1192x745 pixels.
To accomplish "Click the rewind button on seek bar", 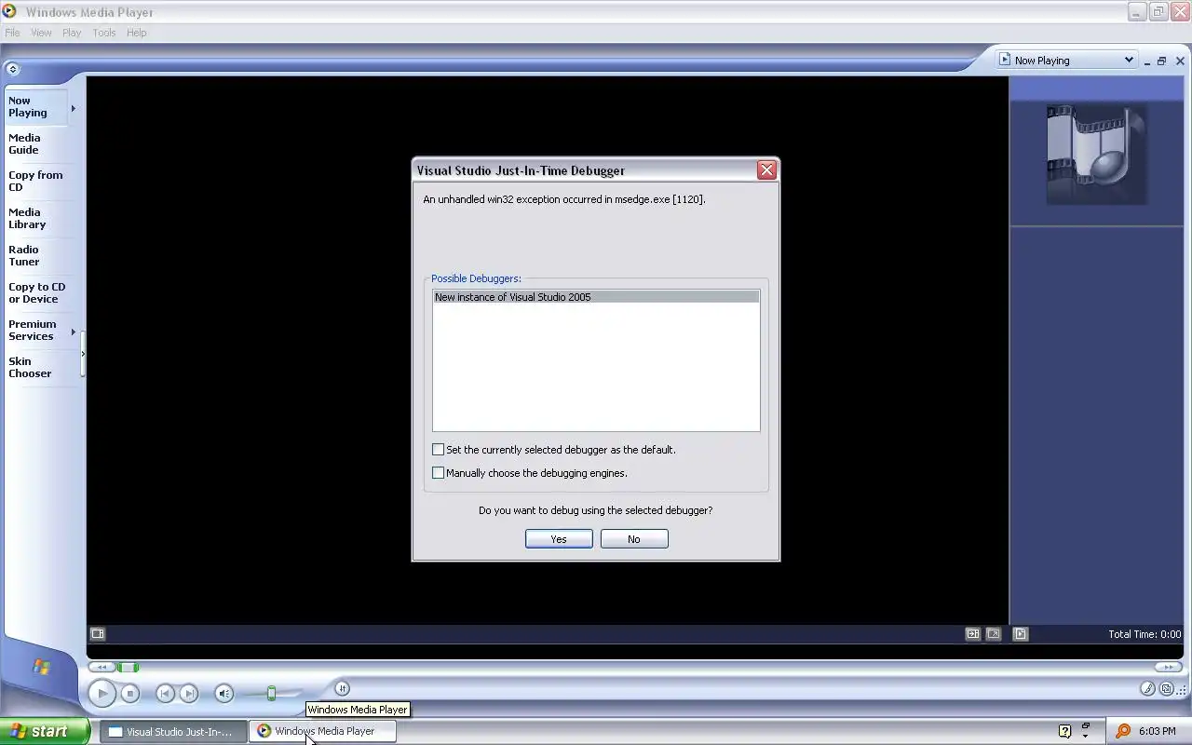I will pyautogui.click(x=102, y=667).
